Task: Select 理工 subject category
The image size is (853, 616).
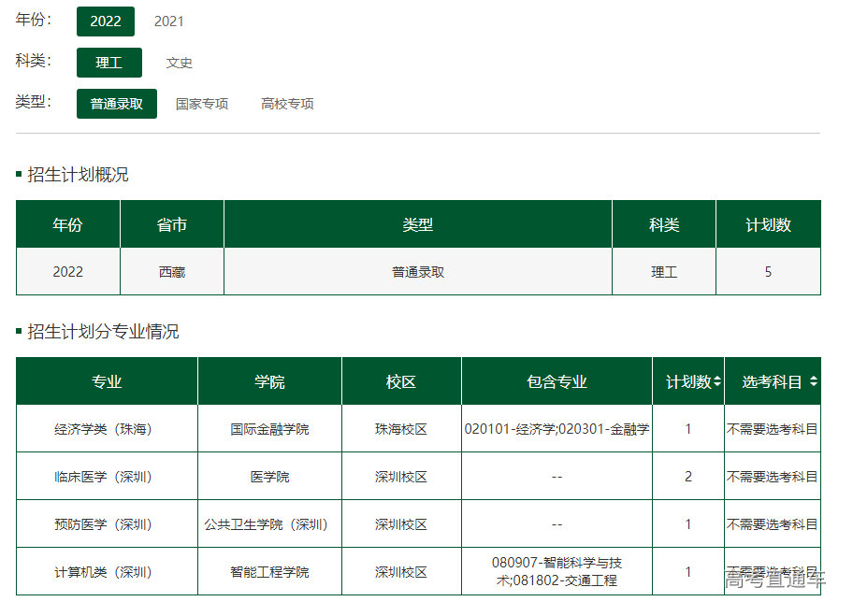Action: coord(109,63)
